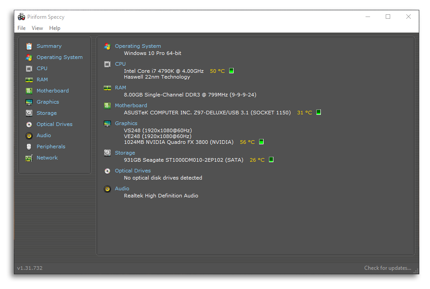
Task: Click the 'Haswell 22nm Technology' text
Action: (157, 77)
